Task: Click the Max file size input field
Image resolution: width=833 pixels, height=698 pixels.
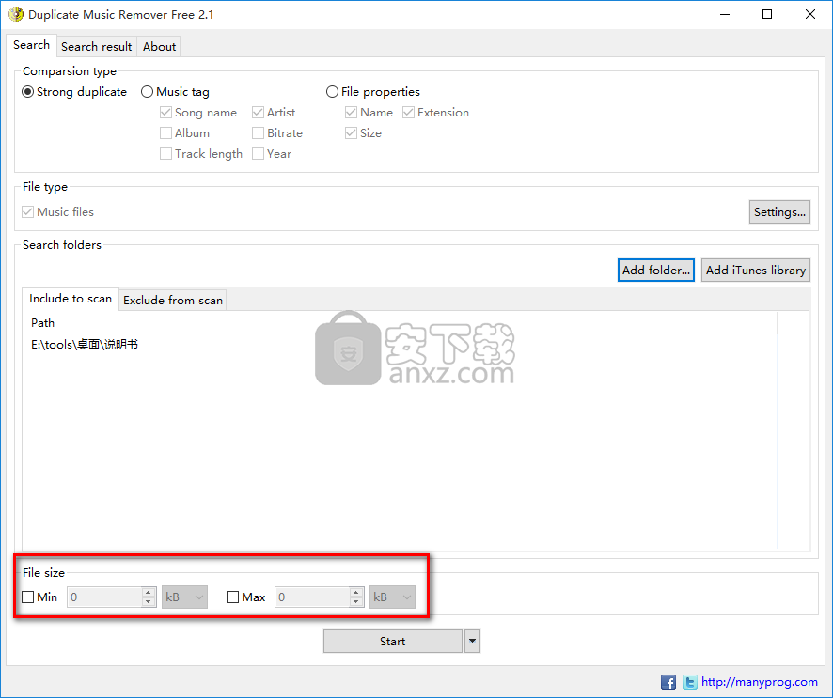Action: click(x=312, y=597)
